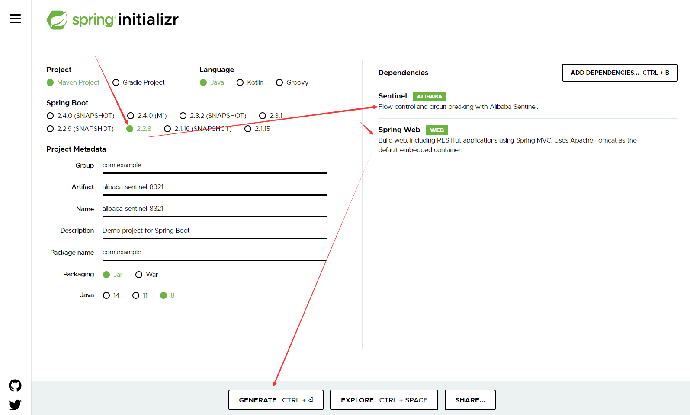Edit the Package name field
The image size is (690, 415).
click(x=215, y=253)
